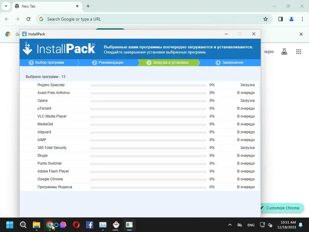Open Google apps grid
Image resolution: width=309 pixels, height=232 pixels.
click(x=299, y=52)
